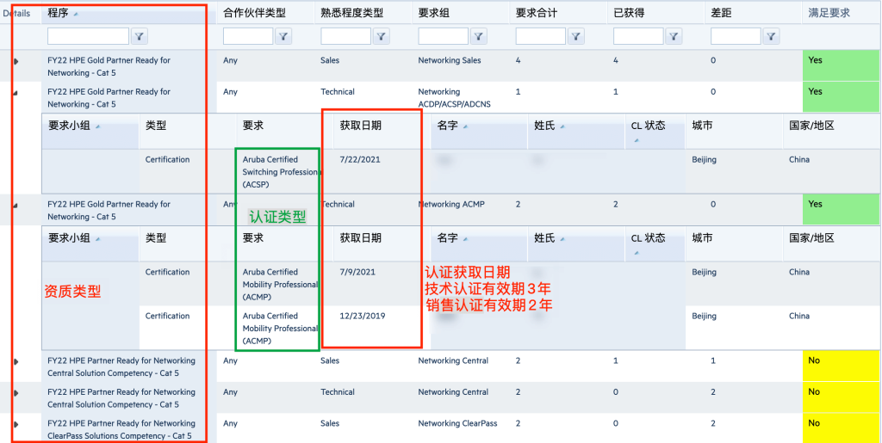Click the filter icon for the 合作伙伴类型 column
The image size is (882, 443).
point(283,36)
